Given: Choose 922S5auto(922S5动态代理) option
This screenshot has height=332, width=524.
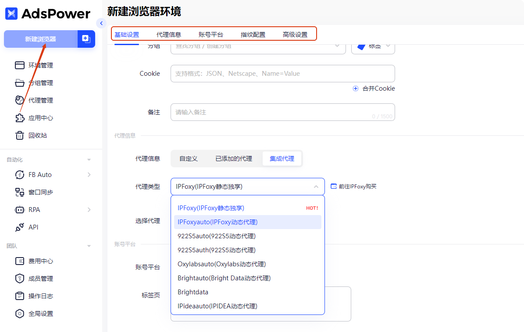Looking at the screenshot, I should [x=248, y=236].
